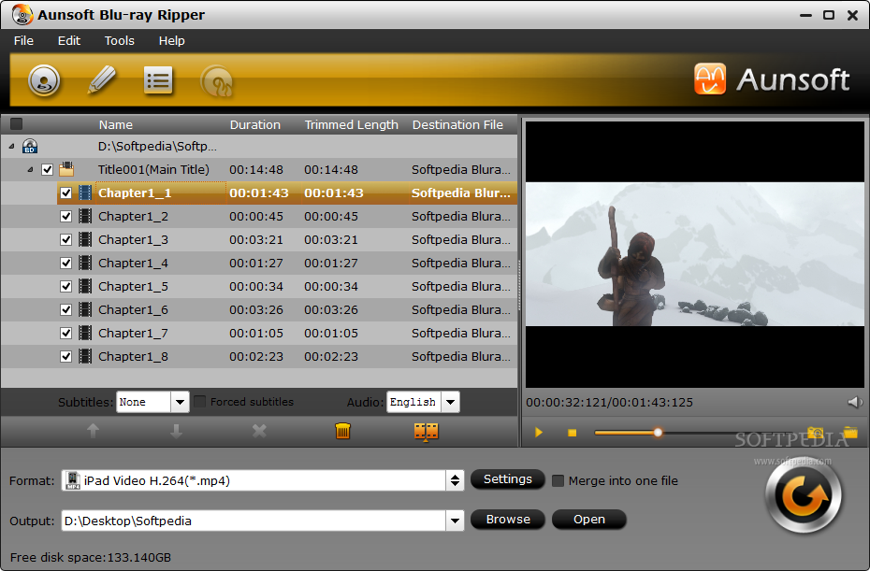The height and width of the screenshot is (571, 870).
Task: Click the split/merge film icon
Action: pos(427,432)
